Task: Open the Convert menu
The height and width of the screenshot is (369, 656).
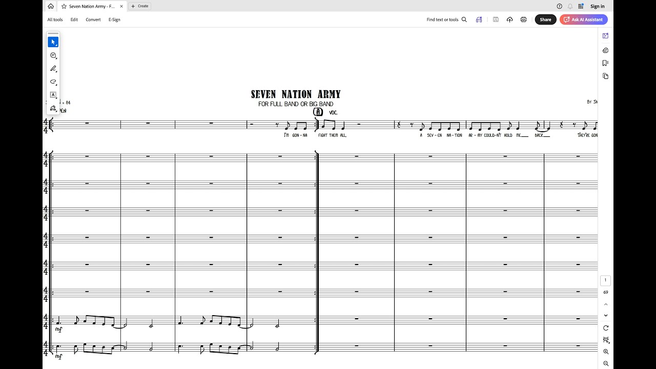Action: point(93,19)
